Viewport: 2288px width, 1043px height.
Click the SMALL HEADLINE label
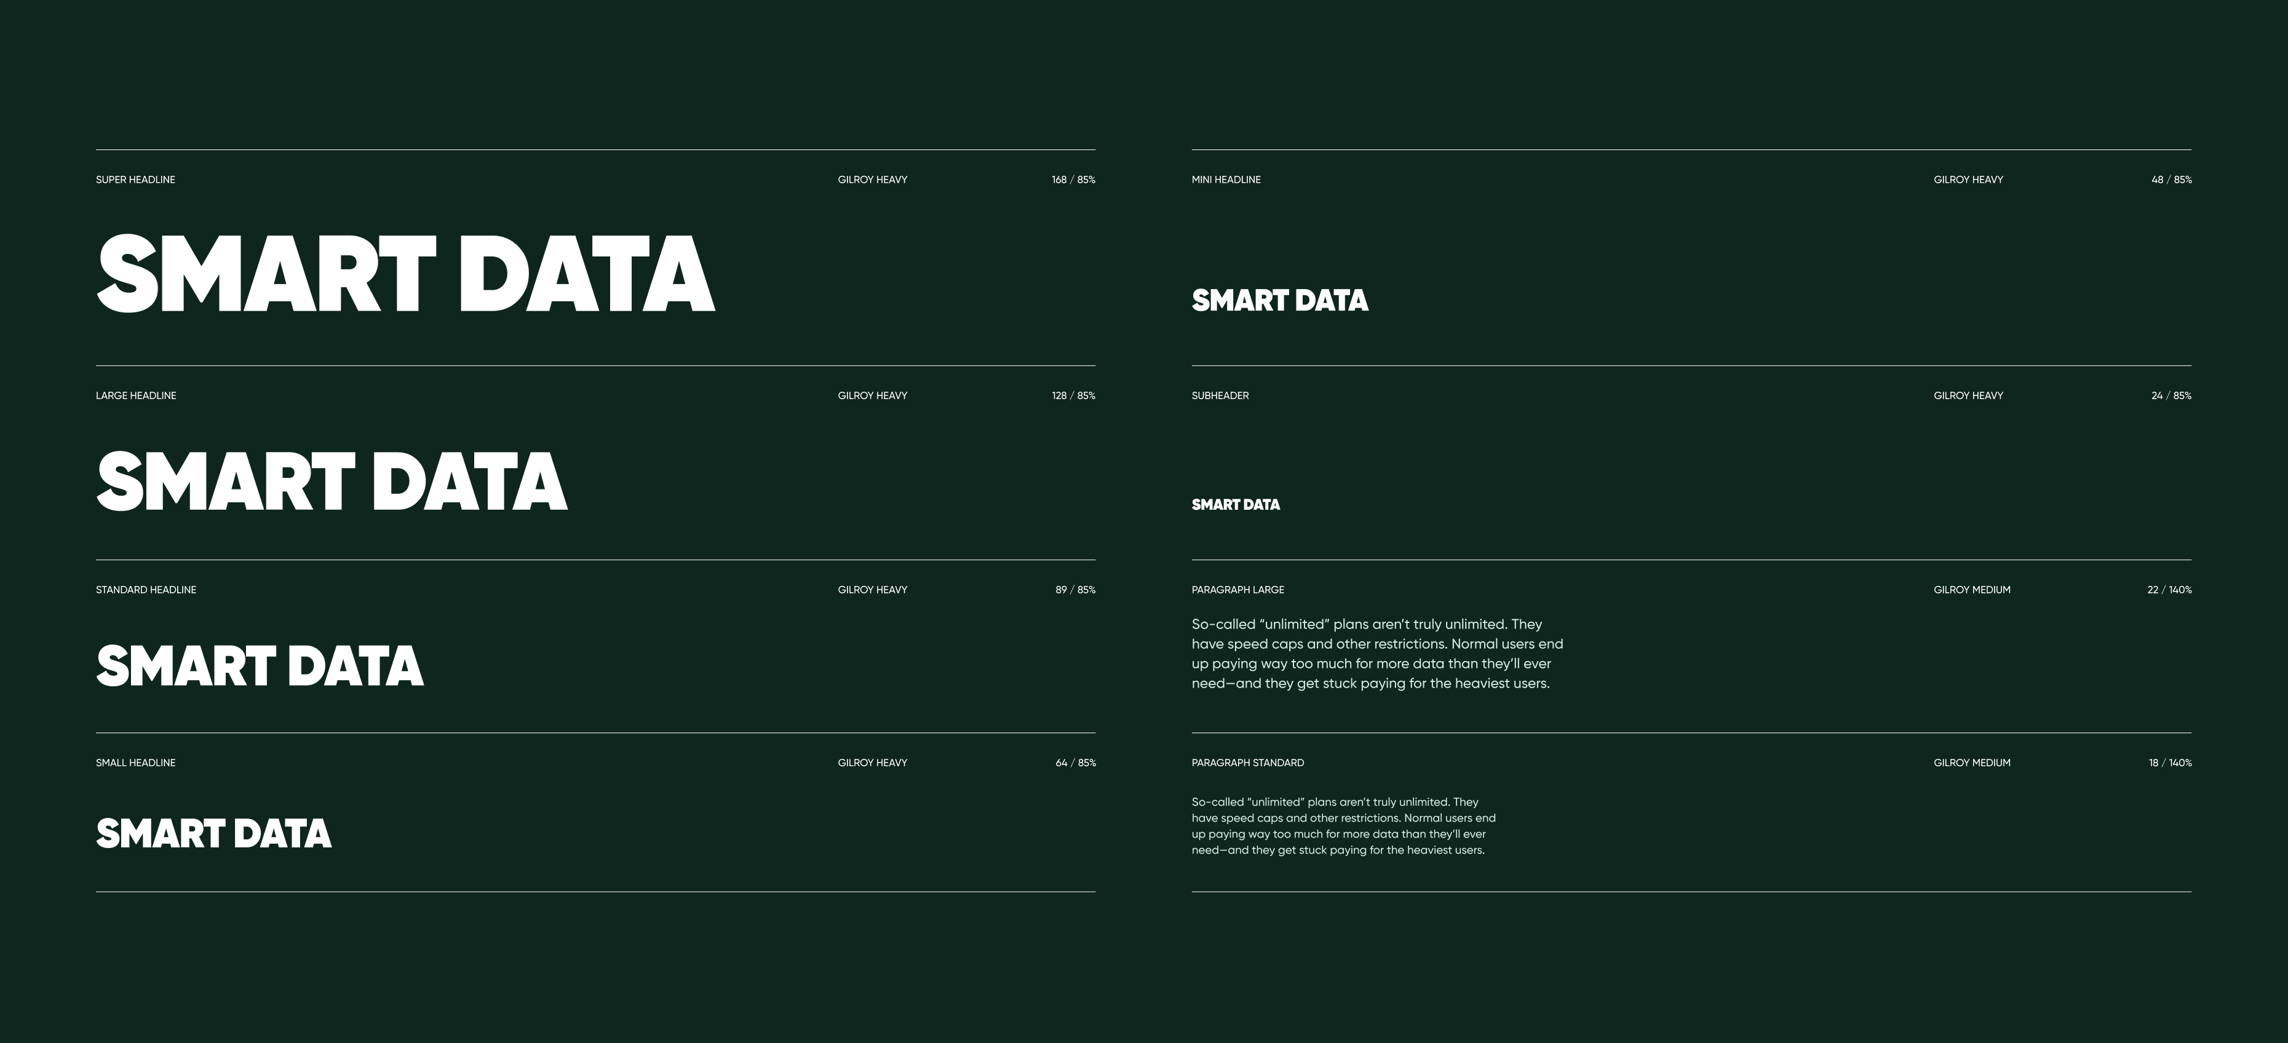coord(135,763)
